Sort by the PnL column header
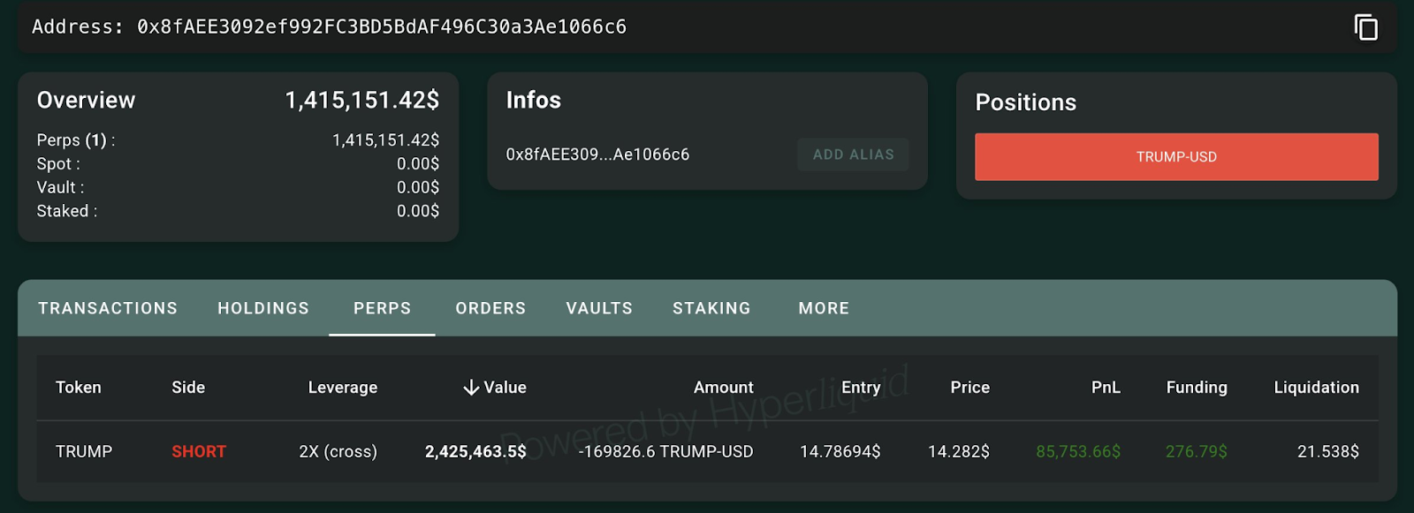 1105,388
